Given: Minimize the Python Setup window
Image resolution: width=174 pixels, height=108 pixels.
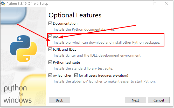Looking at the screenshot, I should (x=143, y=4).
